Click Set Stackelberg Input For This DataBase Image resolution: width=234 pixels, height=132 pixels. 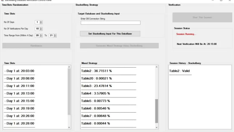click(110, 33)
